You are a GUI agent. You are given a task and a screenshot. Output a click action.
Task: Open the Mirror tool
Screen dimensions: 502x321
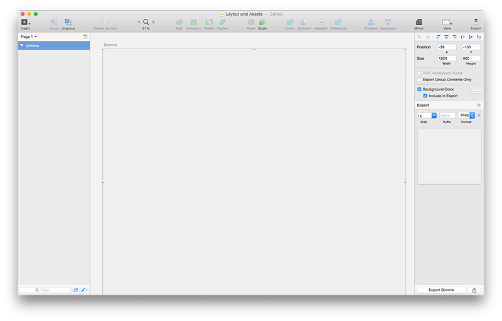419,23
